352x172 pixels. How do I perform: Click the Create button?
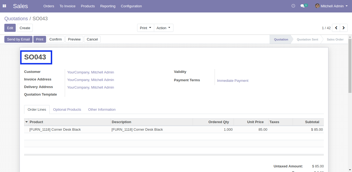25,28
